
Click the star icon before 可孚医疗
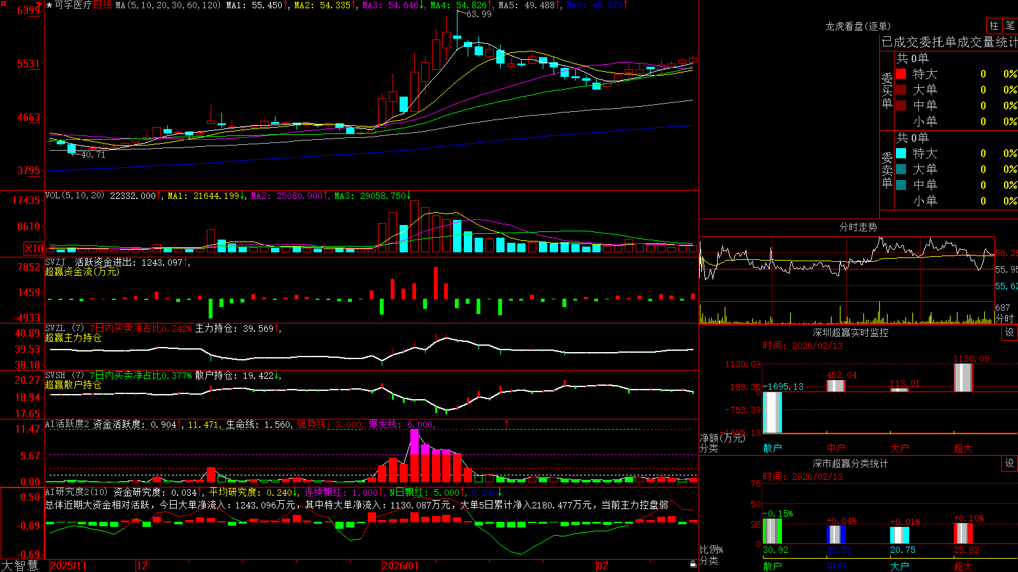click(x=50, y=5)
